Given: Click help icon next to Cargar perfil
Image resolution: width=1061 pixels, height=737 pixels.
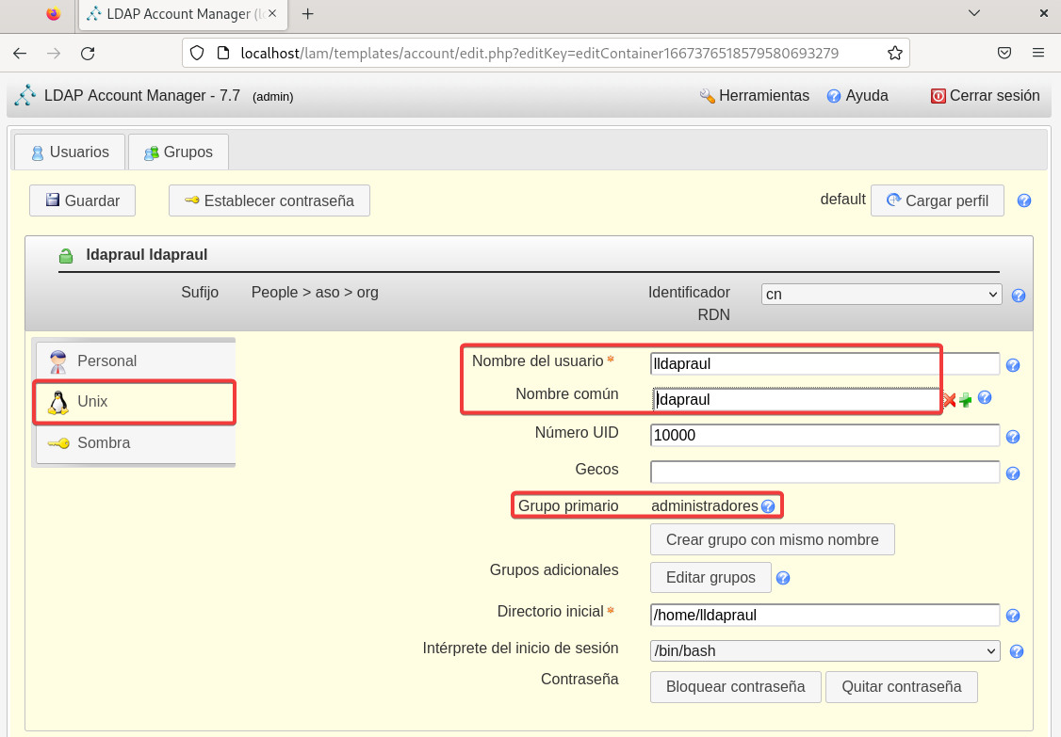Looking at the screenshot, I should click(1024, 200).
